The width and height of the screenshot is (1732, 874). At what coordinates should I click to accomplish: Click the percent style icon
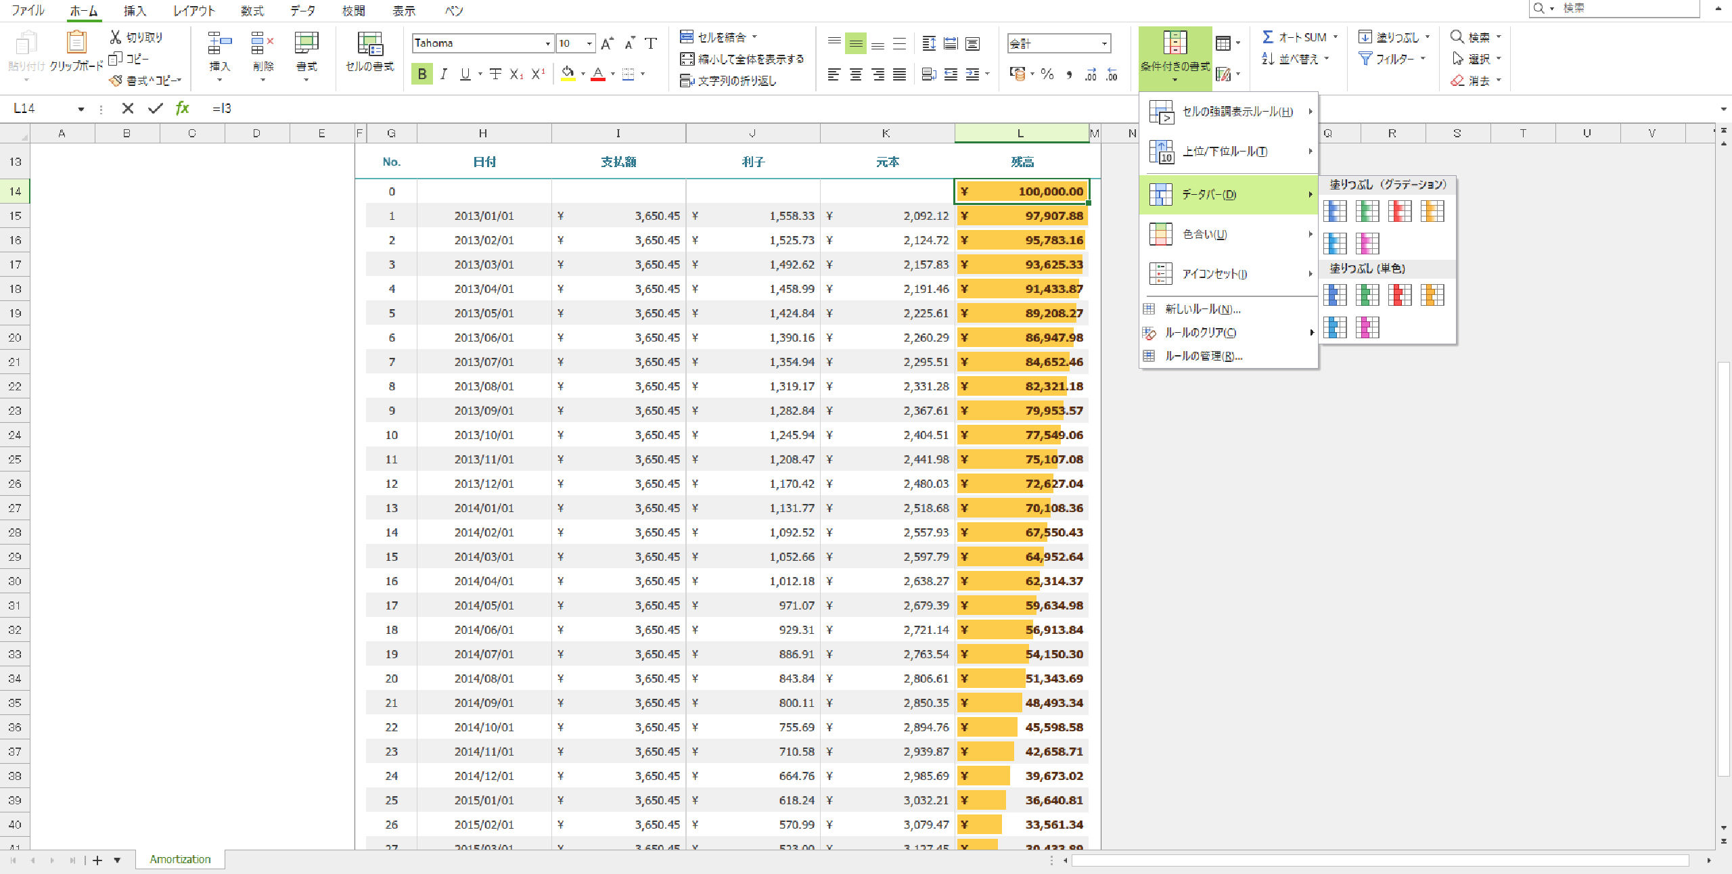[x=1047, y=74]
